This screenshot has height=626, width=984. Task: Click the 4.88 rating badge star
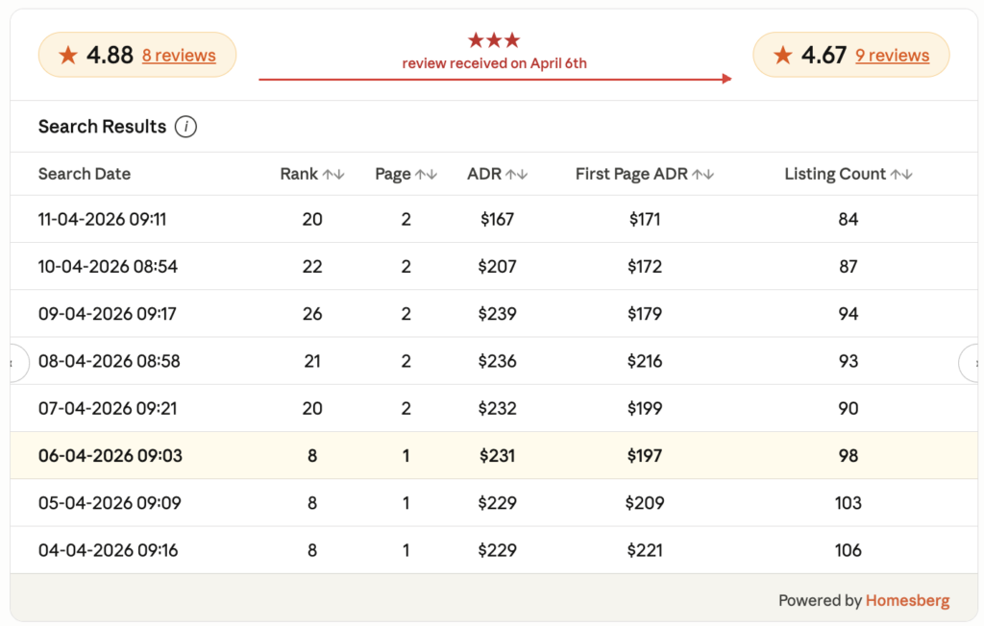68,55
